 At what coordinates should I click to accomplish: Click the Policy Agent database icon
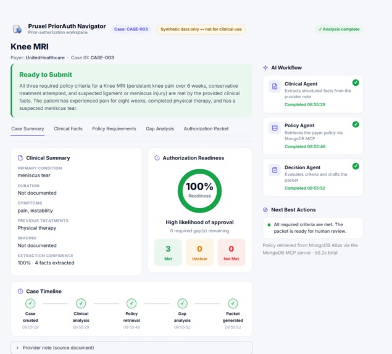pos(275,128)
